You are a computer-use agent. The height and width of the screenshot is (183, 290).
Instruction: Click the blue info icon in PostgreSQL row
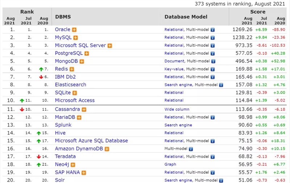[x=213, y=54]
